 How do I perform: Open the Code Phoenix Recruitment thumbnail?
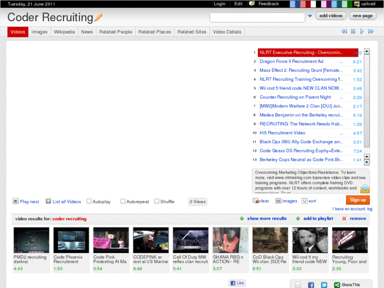coord(71,240)
